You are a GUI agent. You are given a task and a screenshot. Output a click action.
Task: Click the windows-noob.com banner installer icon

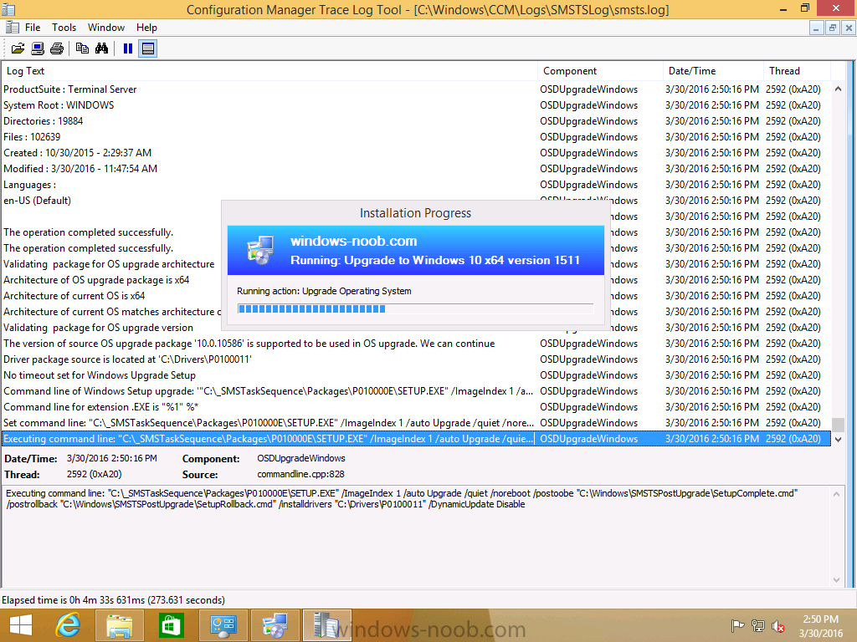tap(260, 251)
